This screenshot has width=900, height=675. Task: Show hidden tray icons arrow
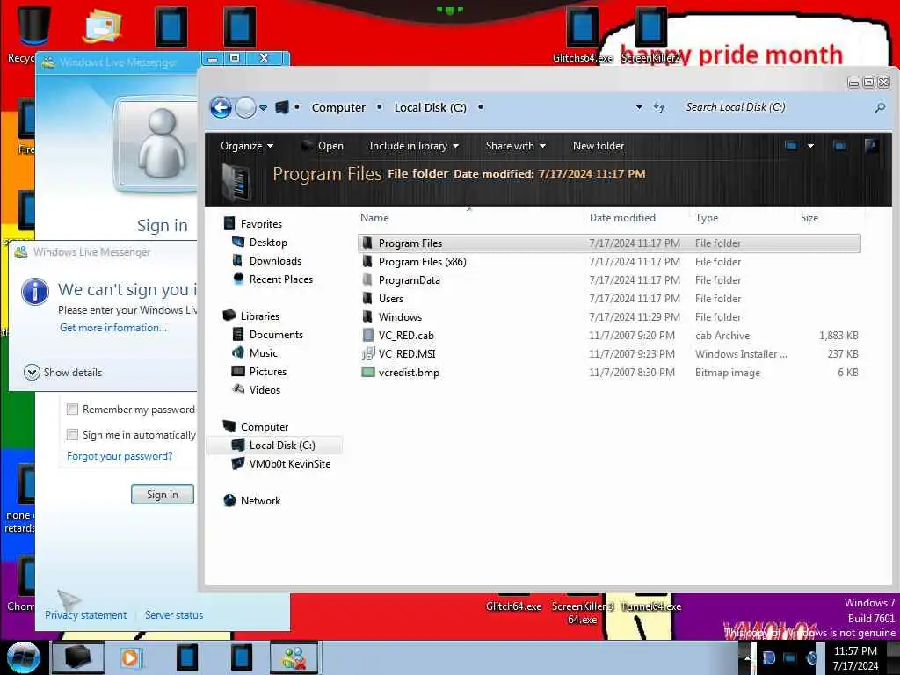[747, 657]
